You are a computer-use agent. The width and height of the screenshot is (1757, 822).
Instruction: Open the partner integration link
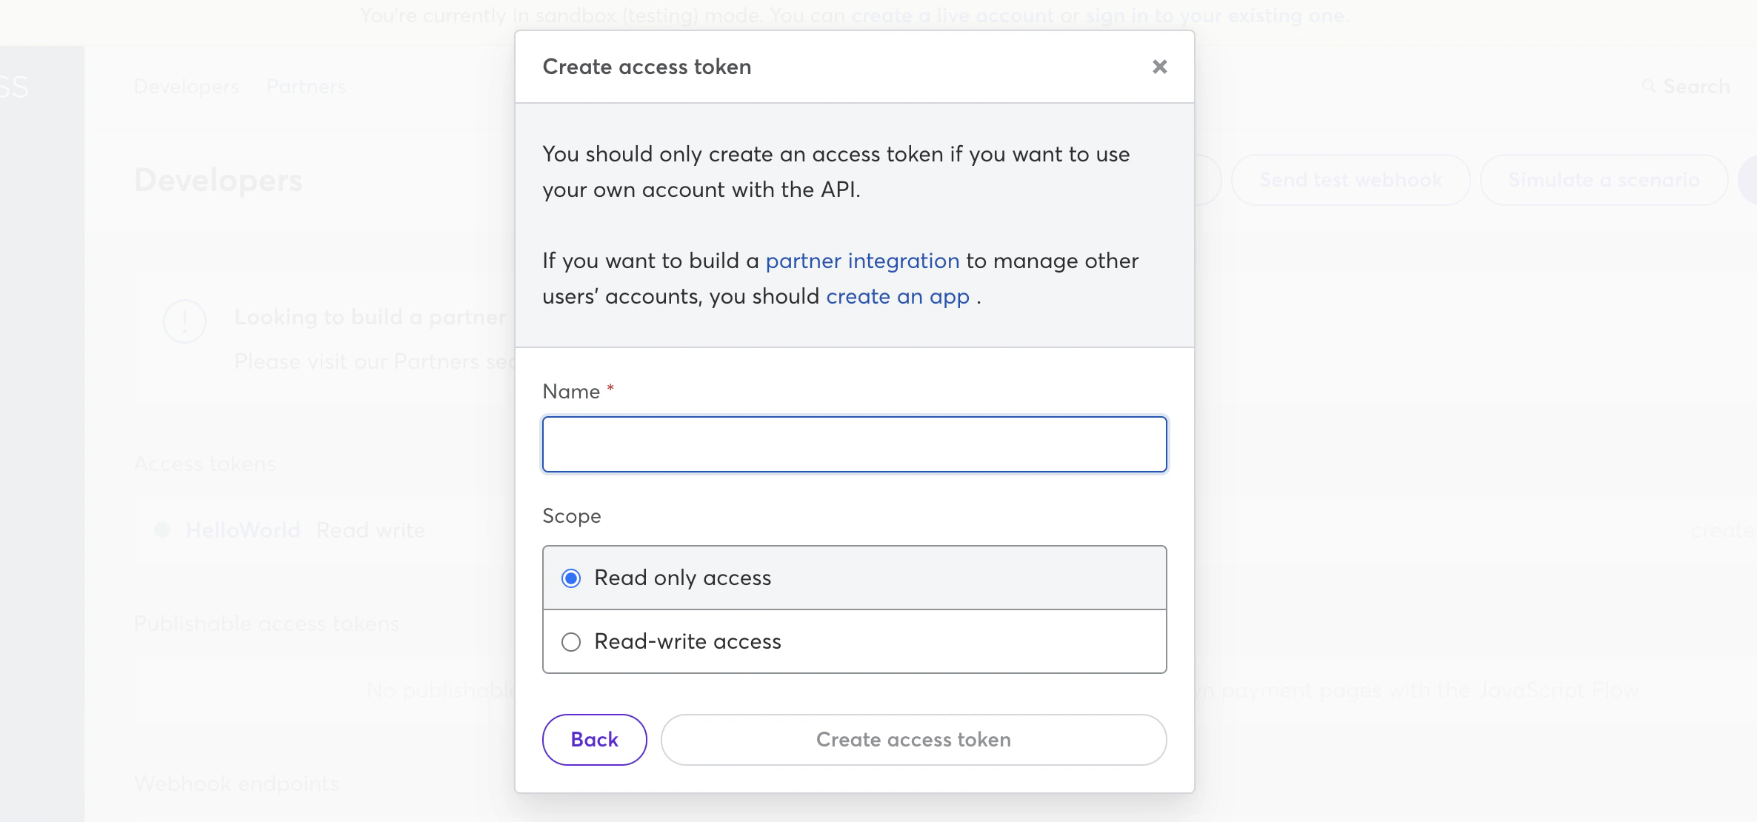click(861, 261)
